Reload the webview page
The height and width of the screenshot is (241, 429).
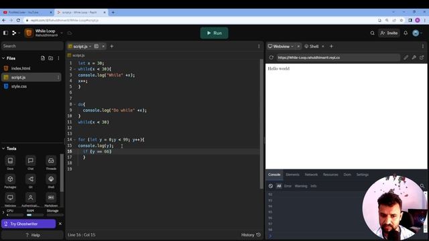click(271, 58)
